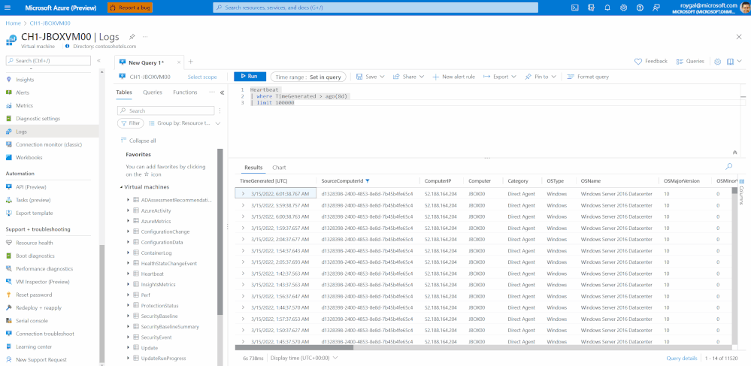The width and height of the screenshot is (751, 366).
Task: Open portal settings gear in the top bar
Action: click(x=624, y=8)
